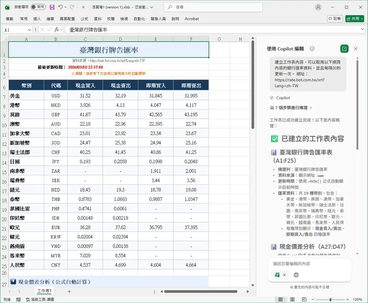Viewport: 368px width, 303px height.
Task: Click the zoom slider handle
Action: click(330, 300)
